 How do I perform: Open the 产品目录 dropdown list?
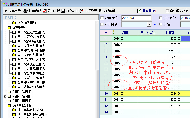149,24
